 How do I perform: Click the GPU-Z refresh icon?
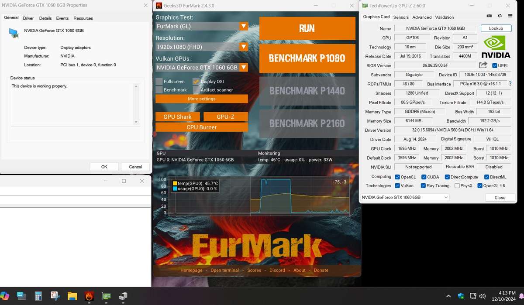pyautogui.click(x=499, y=16)
